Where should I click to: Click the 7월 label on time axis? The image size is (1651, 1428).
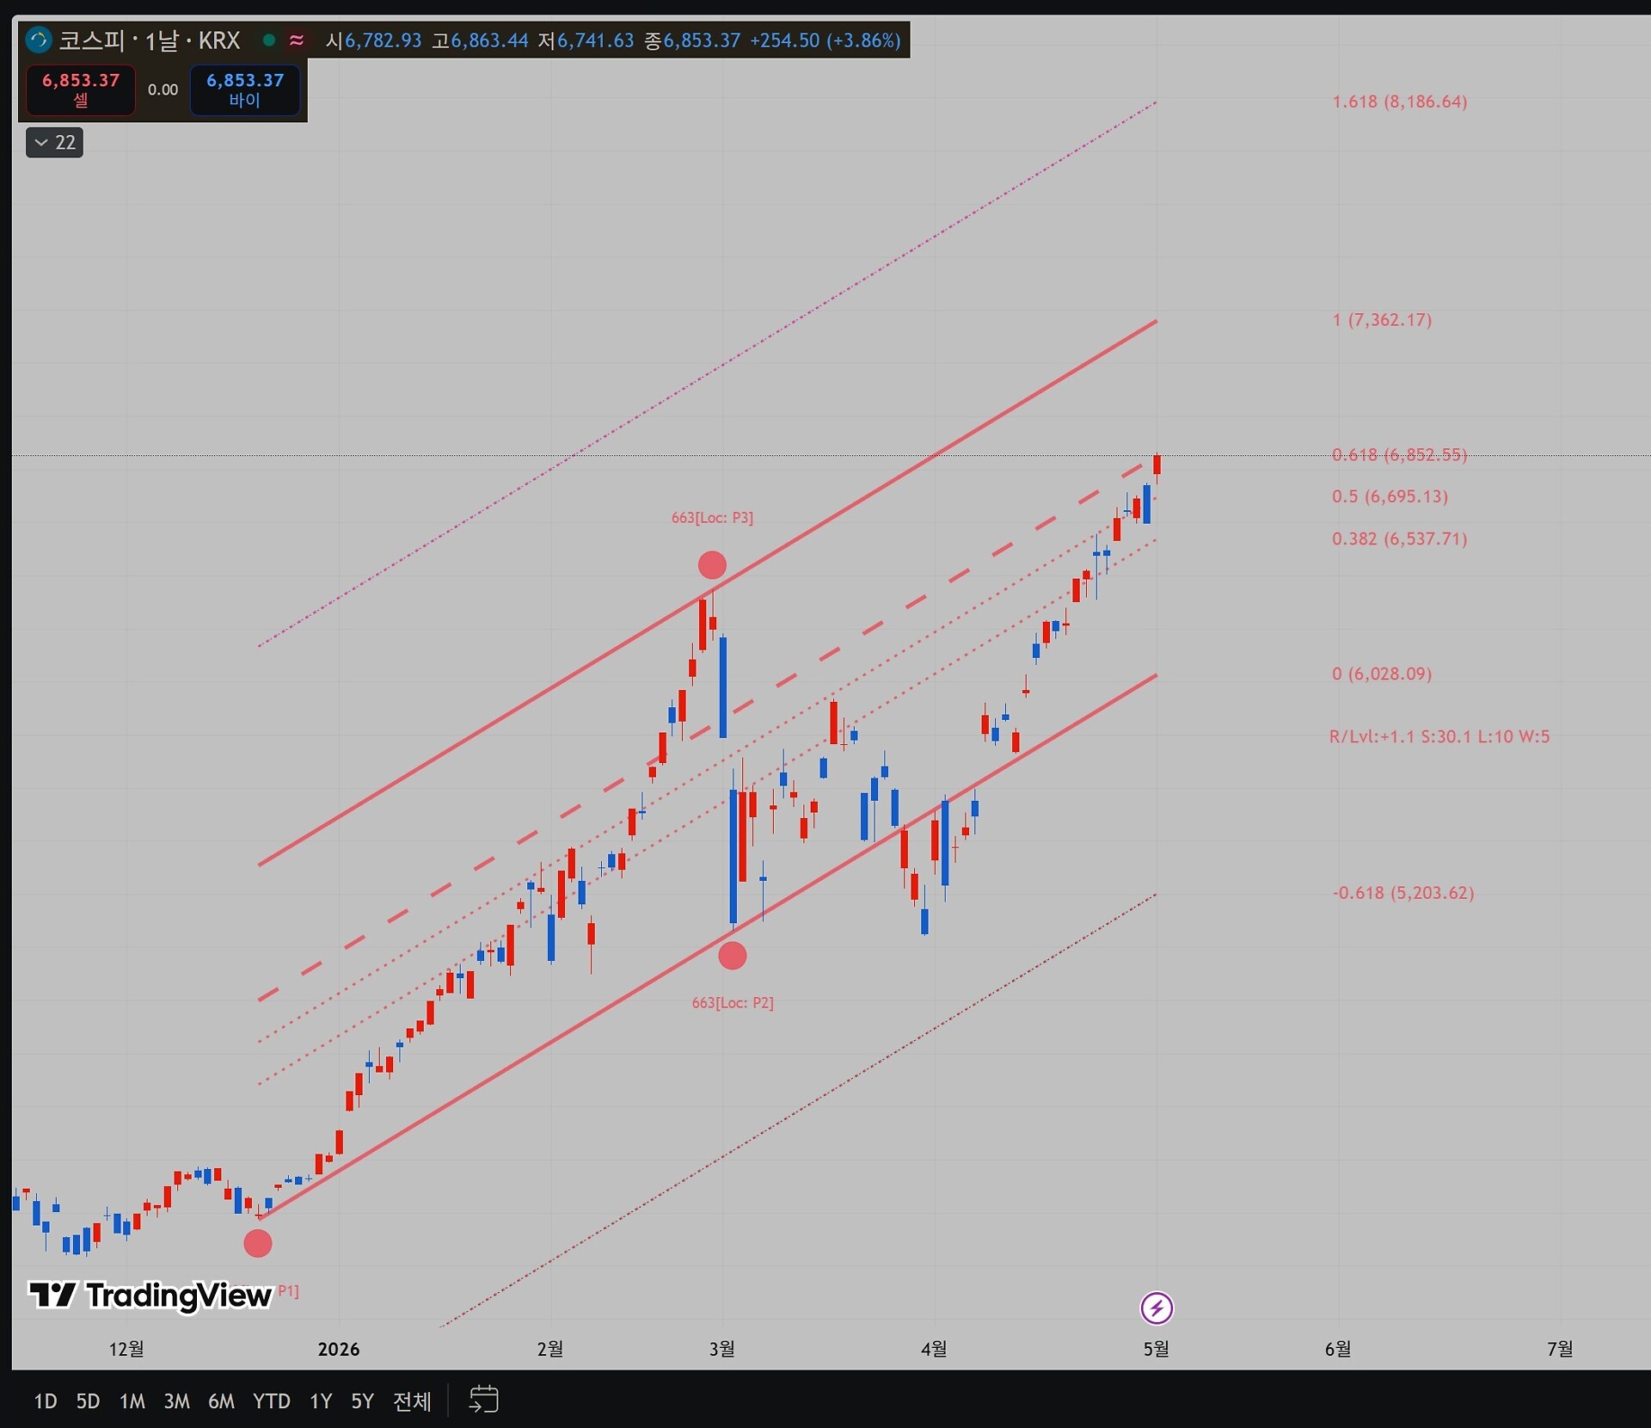tap(1560, 1349)
